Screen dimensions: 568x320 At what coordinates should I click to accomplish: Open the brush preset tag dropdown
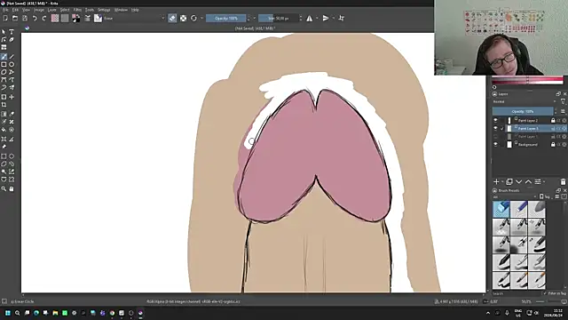515,196
